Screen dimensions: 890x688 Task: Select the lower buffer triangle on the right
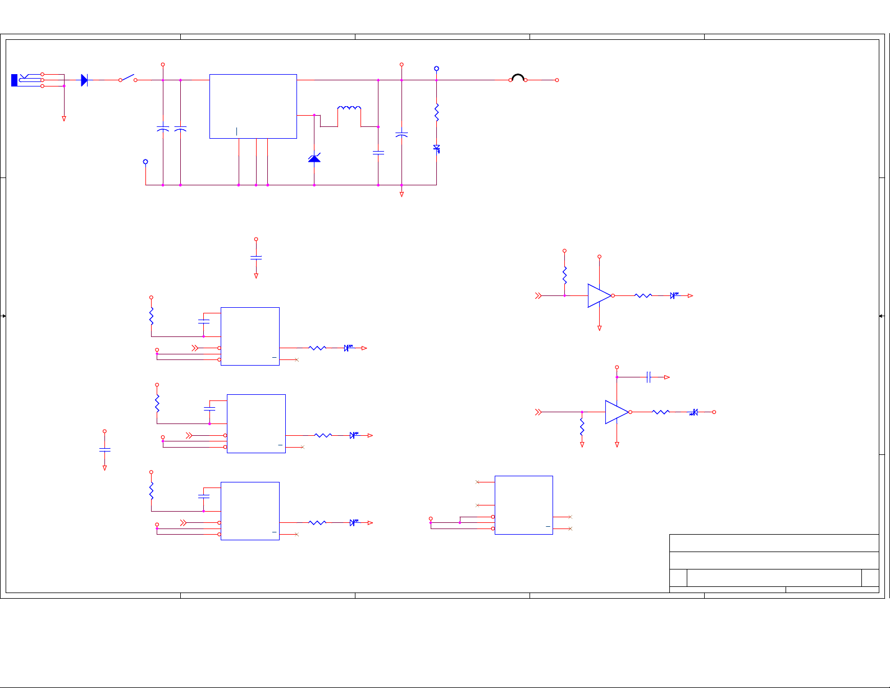[617, 412]
